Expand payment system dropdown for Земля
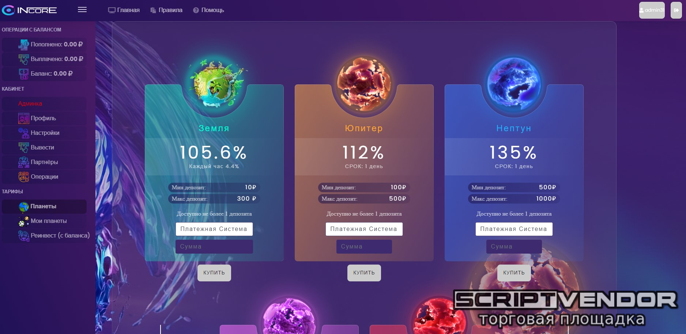 [x=214, y=229]
